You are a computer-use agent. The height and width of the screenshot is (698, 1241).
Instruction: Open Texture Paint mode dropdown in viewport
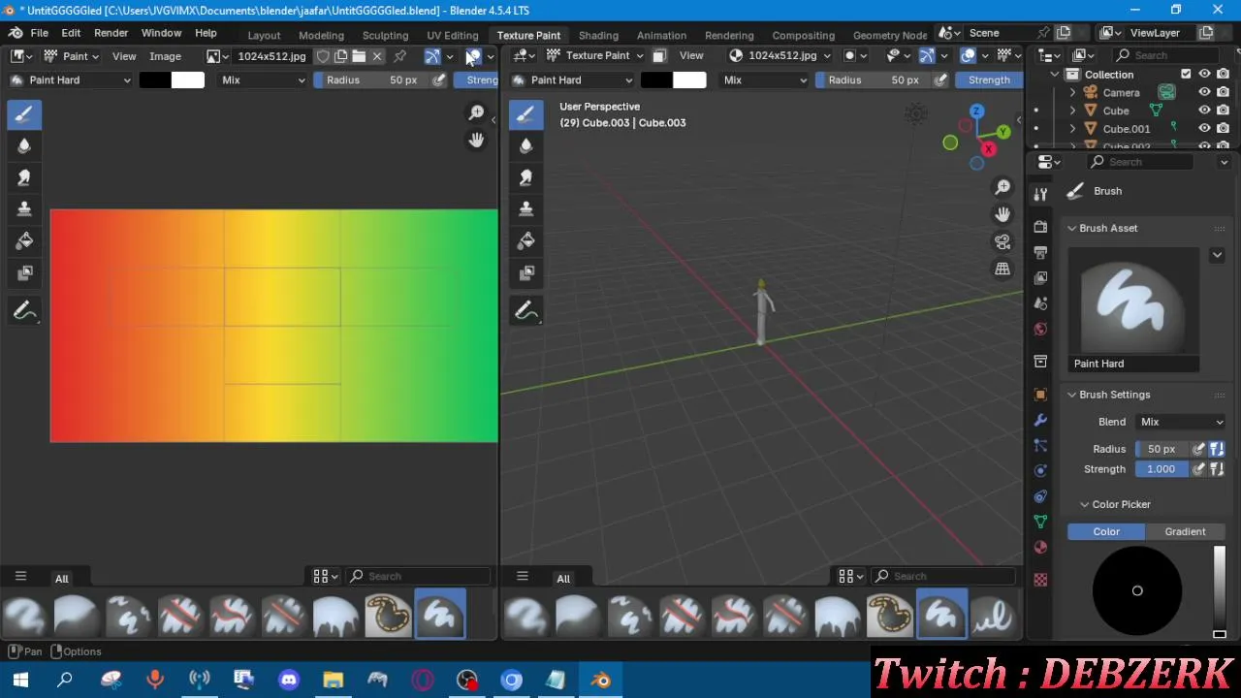coord(594,56)
